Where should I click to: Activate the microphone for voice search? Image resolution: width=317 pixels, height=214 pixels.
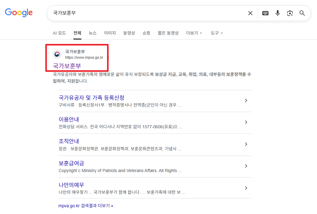point(278,13)
